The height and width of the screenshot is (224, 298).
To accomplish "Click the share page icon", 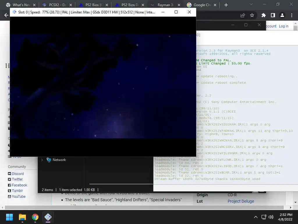I will tap(243, 15).
